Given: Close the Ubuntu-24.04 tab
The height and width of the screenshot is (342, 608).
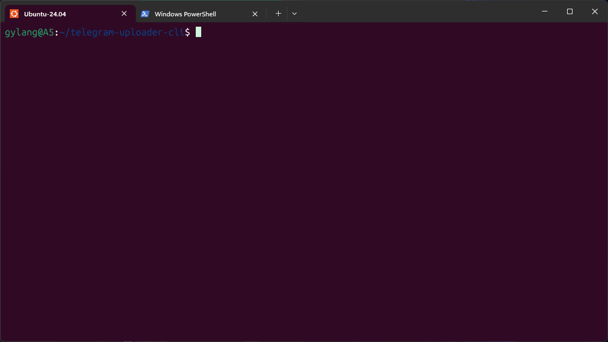Looking at the screenshot, I should 124,14.
